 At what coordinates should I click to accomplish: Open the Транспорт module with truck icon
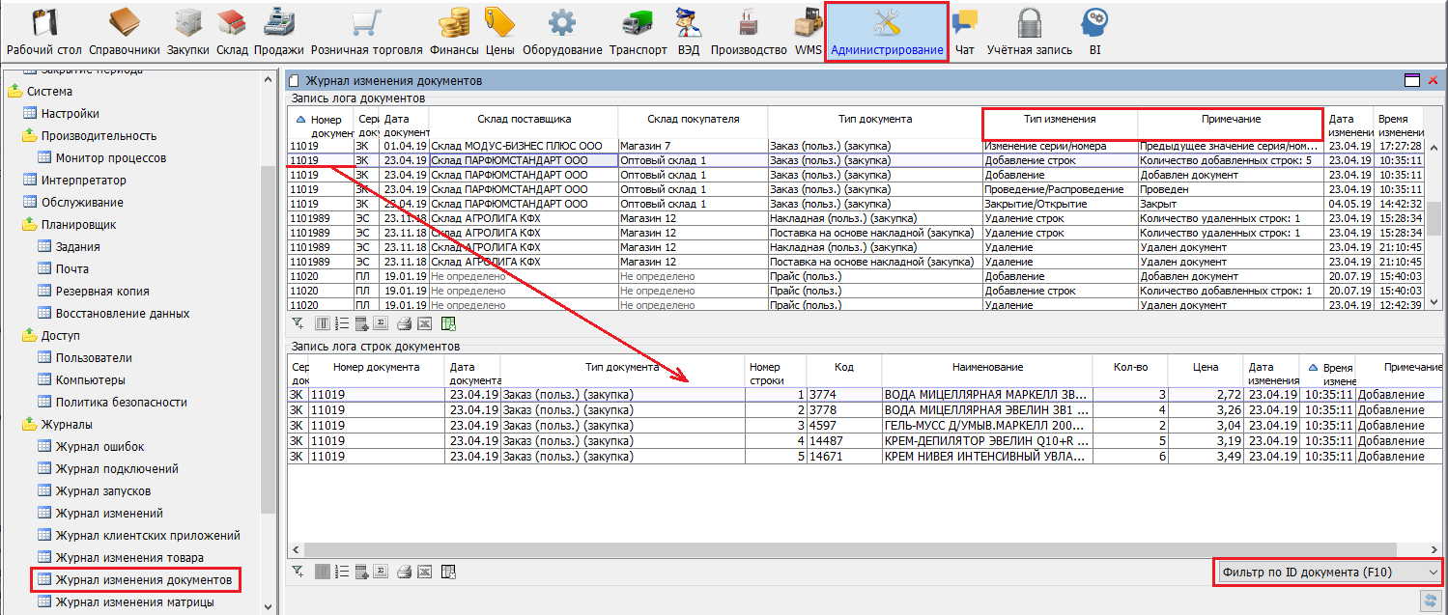tap(638, 32)
